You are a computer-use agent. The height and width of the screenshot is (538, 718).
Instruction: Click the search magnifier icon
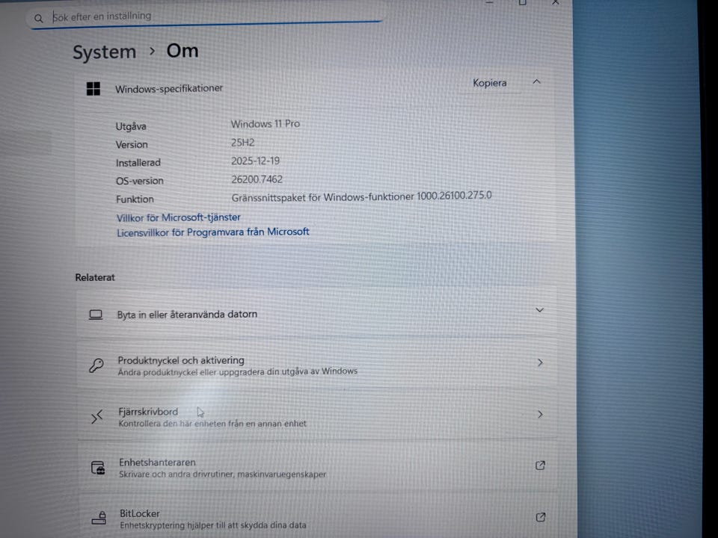(39, 18)
